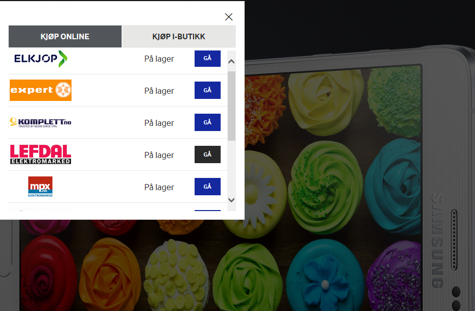This screenshot has width=475, height=311.
Task: Click the Komplett.no retailer logo
Action: click(x=40, y=122)
